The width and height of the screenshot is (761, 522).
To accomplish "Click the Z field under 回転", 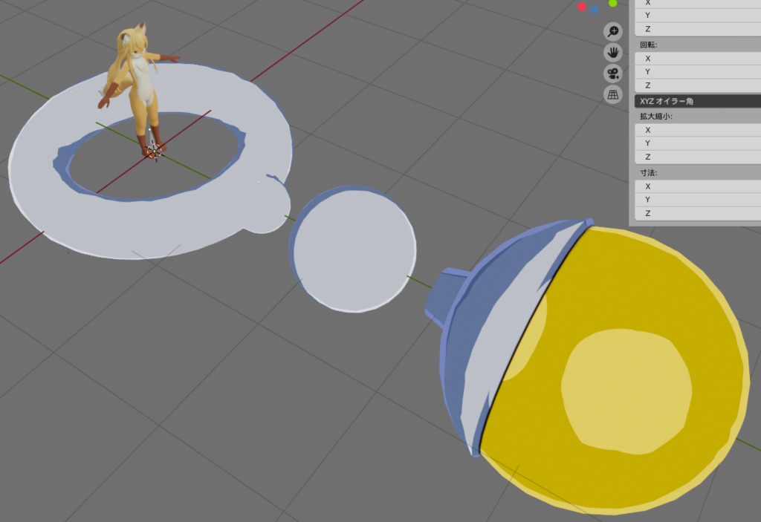I will point(698,85).
